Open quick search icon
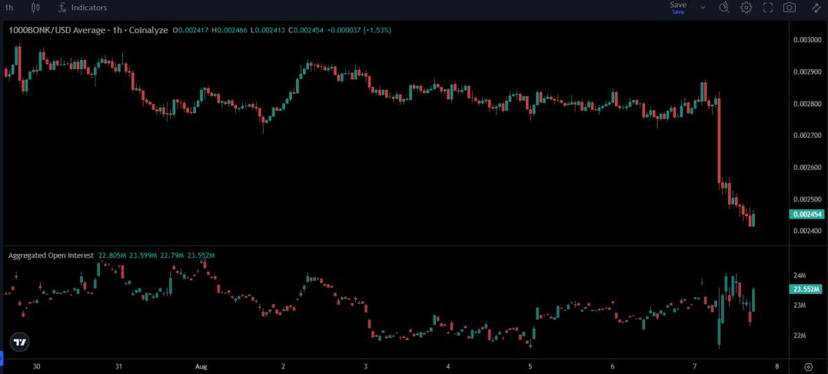The height and width of the screenshot is (374, 828). pyautogui.click(x=724, y=8)
